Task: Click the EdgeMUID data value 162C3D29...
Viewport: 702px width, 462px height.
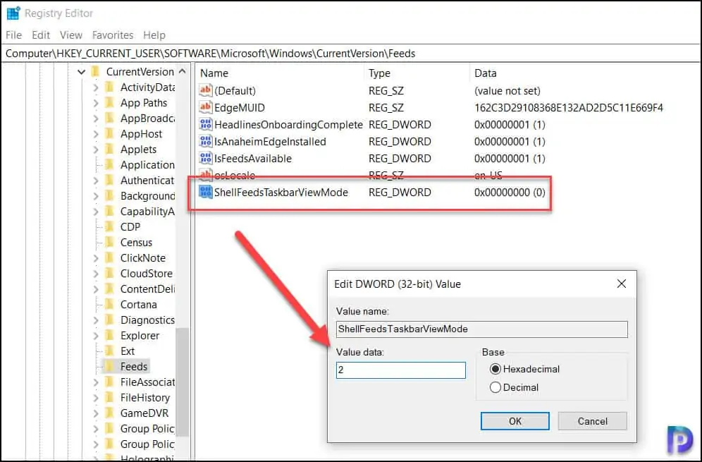Action: 569,107
